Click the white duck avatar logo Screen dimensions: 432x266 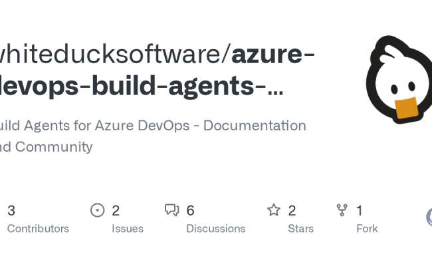399,80
